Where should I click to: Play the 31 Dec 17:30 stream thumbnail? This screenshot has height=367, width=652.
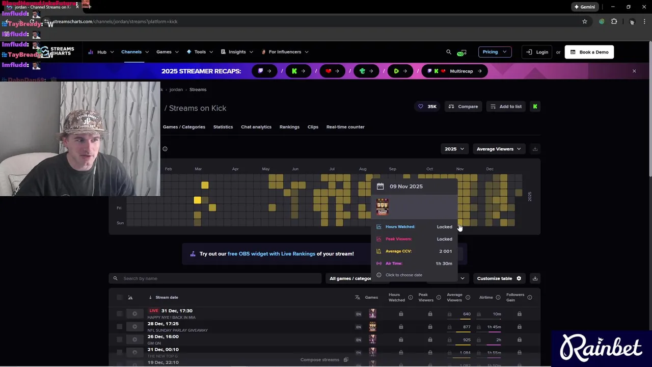pos(134,314)
